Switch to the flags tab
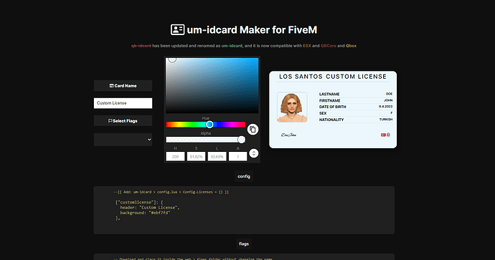The image size is (495, 260). (244, 244)
